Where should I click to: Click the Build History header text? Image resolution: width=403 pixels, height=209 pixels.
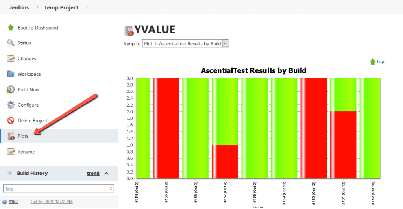pos(32,173)
